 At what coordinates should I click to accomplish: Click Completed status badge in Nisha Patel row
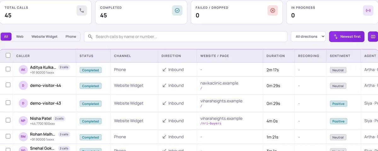[90, 121]
